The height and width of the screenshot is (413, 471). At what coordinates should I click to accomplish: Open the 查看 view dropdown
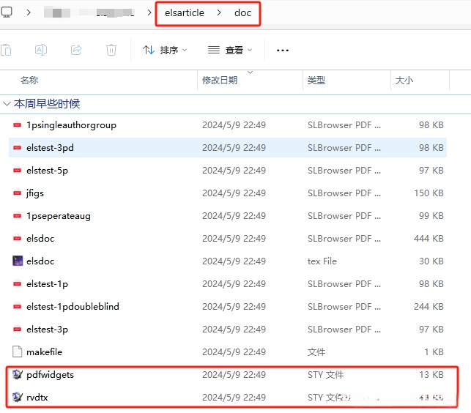[x=230, y=51]
